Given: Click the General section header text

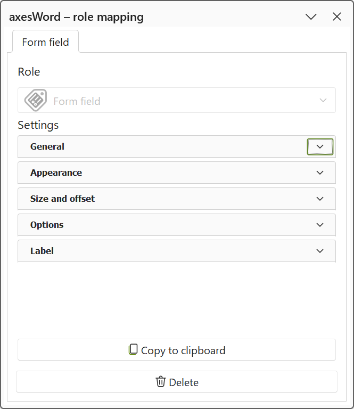Looking at the screenshot, I should (47, 146).
